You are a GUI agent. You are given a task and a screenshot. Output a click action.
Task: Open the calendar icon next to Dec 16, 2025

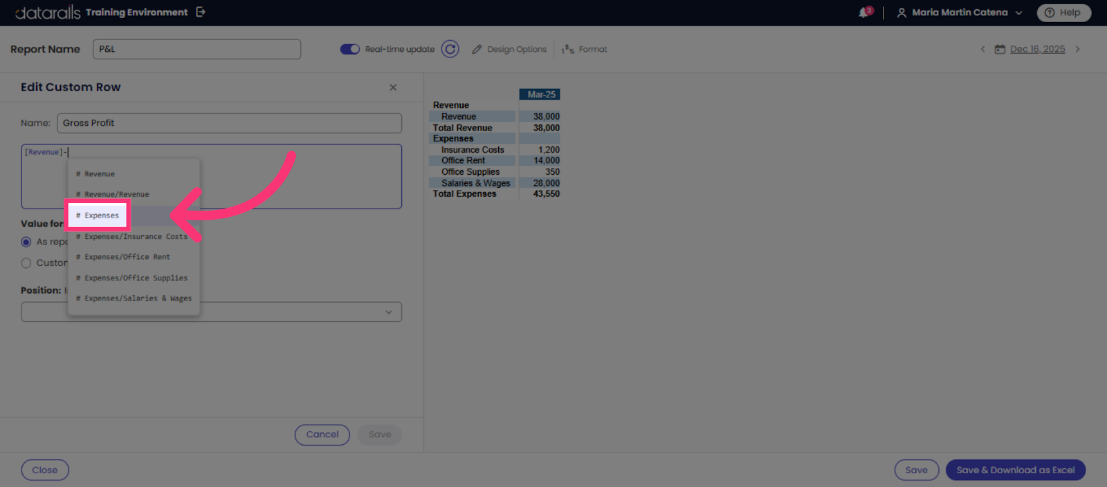pos(1000,49)
